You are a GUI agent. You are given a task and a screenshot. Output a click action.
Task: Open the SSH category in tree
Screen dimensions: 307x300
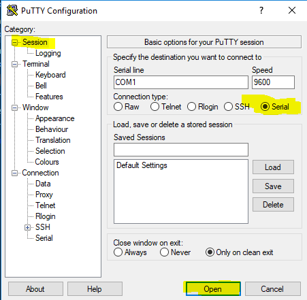pos(43,227)
